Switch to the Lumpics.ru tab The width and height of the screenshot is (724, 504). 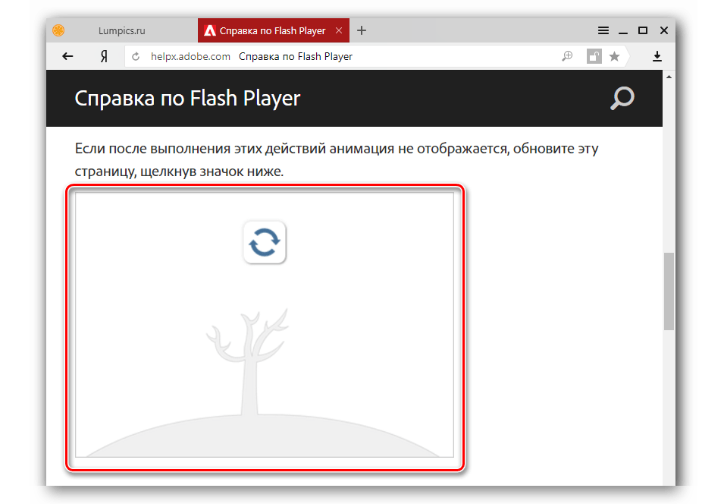(x=122, y=30)
